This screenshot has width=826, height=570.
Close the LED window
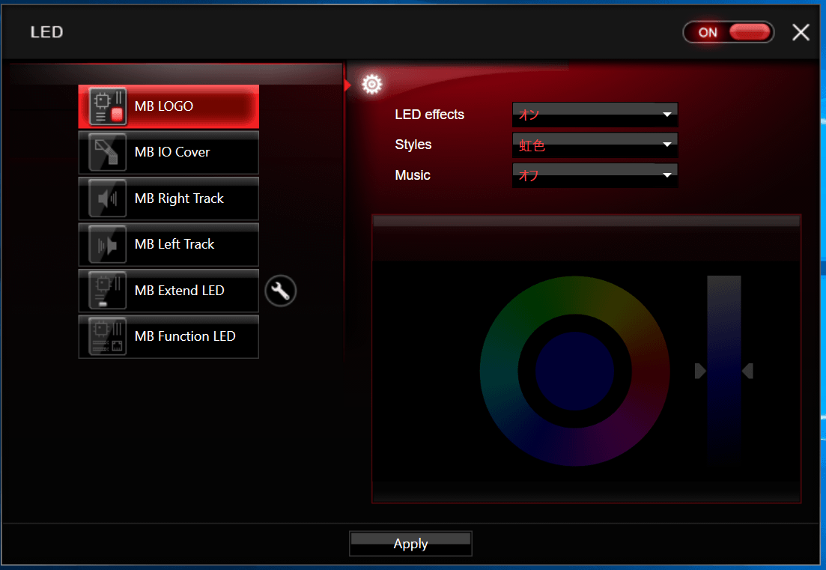click(x=801, y=32)
